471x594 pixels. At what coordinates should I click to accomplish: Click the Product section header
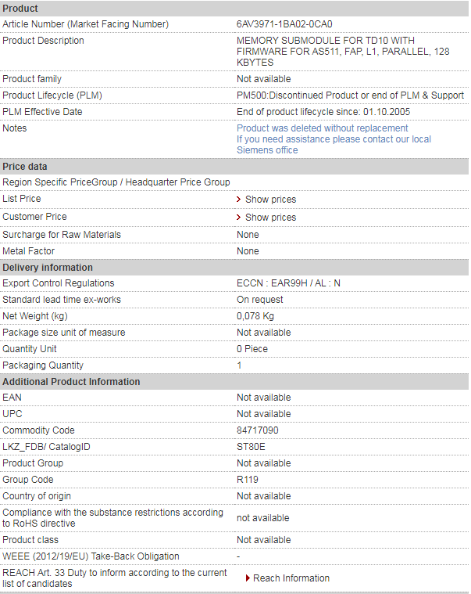pyautogui.click(x=20, y=9)
